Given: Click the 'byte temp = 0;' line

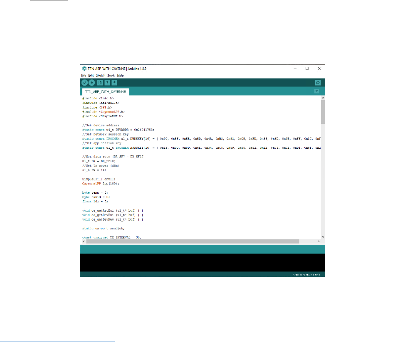Looking at the screenshot, I should [x=95, y=193].
